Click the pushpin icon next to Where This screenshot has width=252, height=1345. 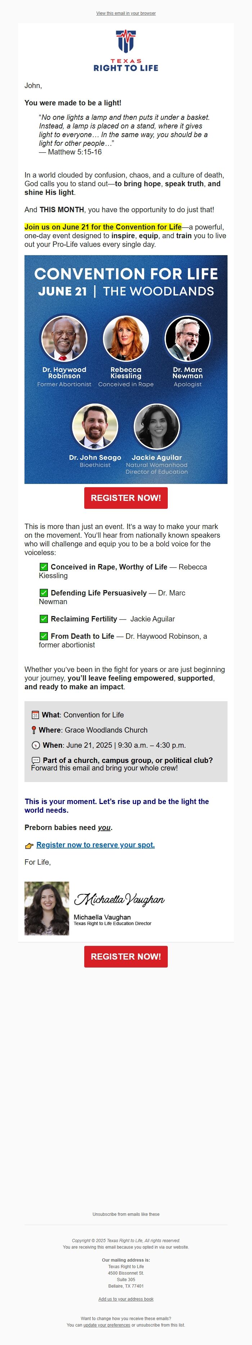pos(34,730)
